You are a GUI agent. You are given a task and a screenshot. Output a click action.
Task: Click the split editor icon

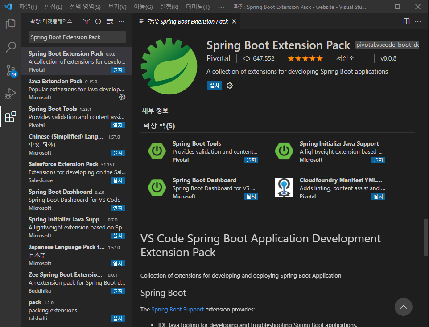(406, 20)
